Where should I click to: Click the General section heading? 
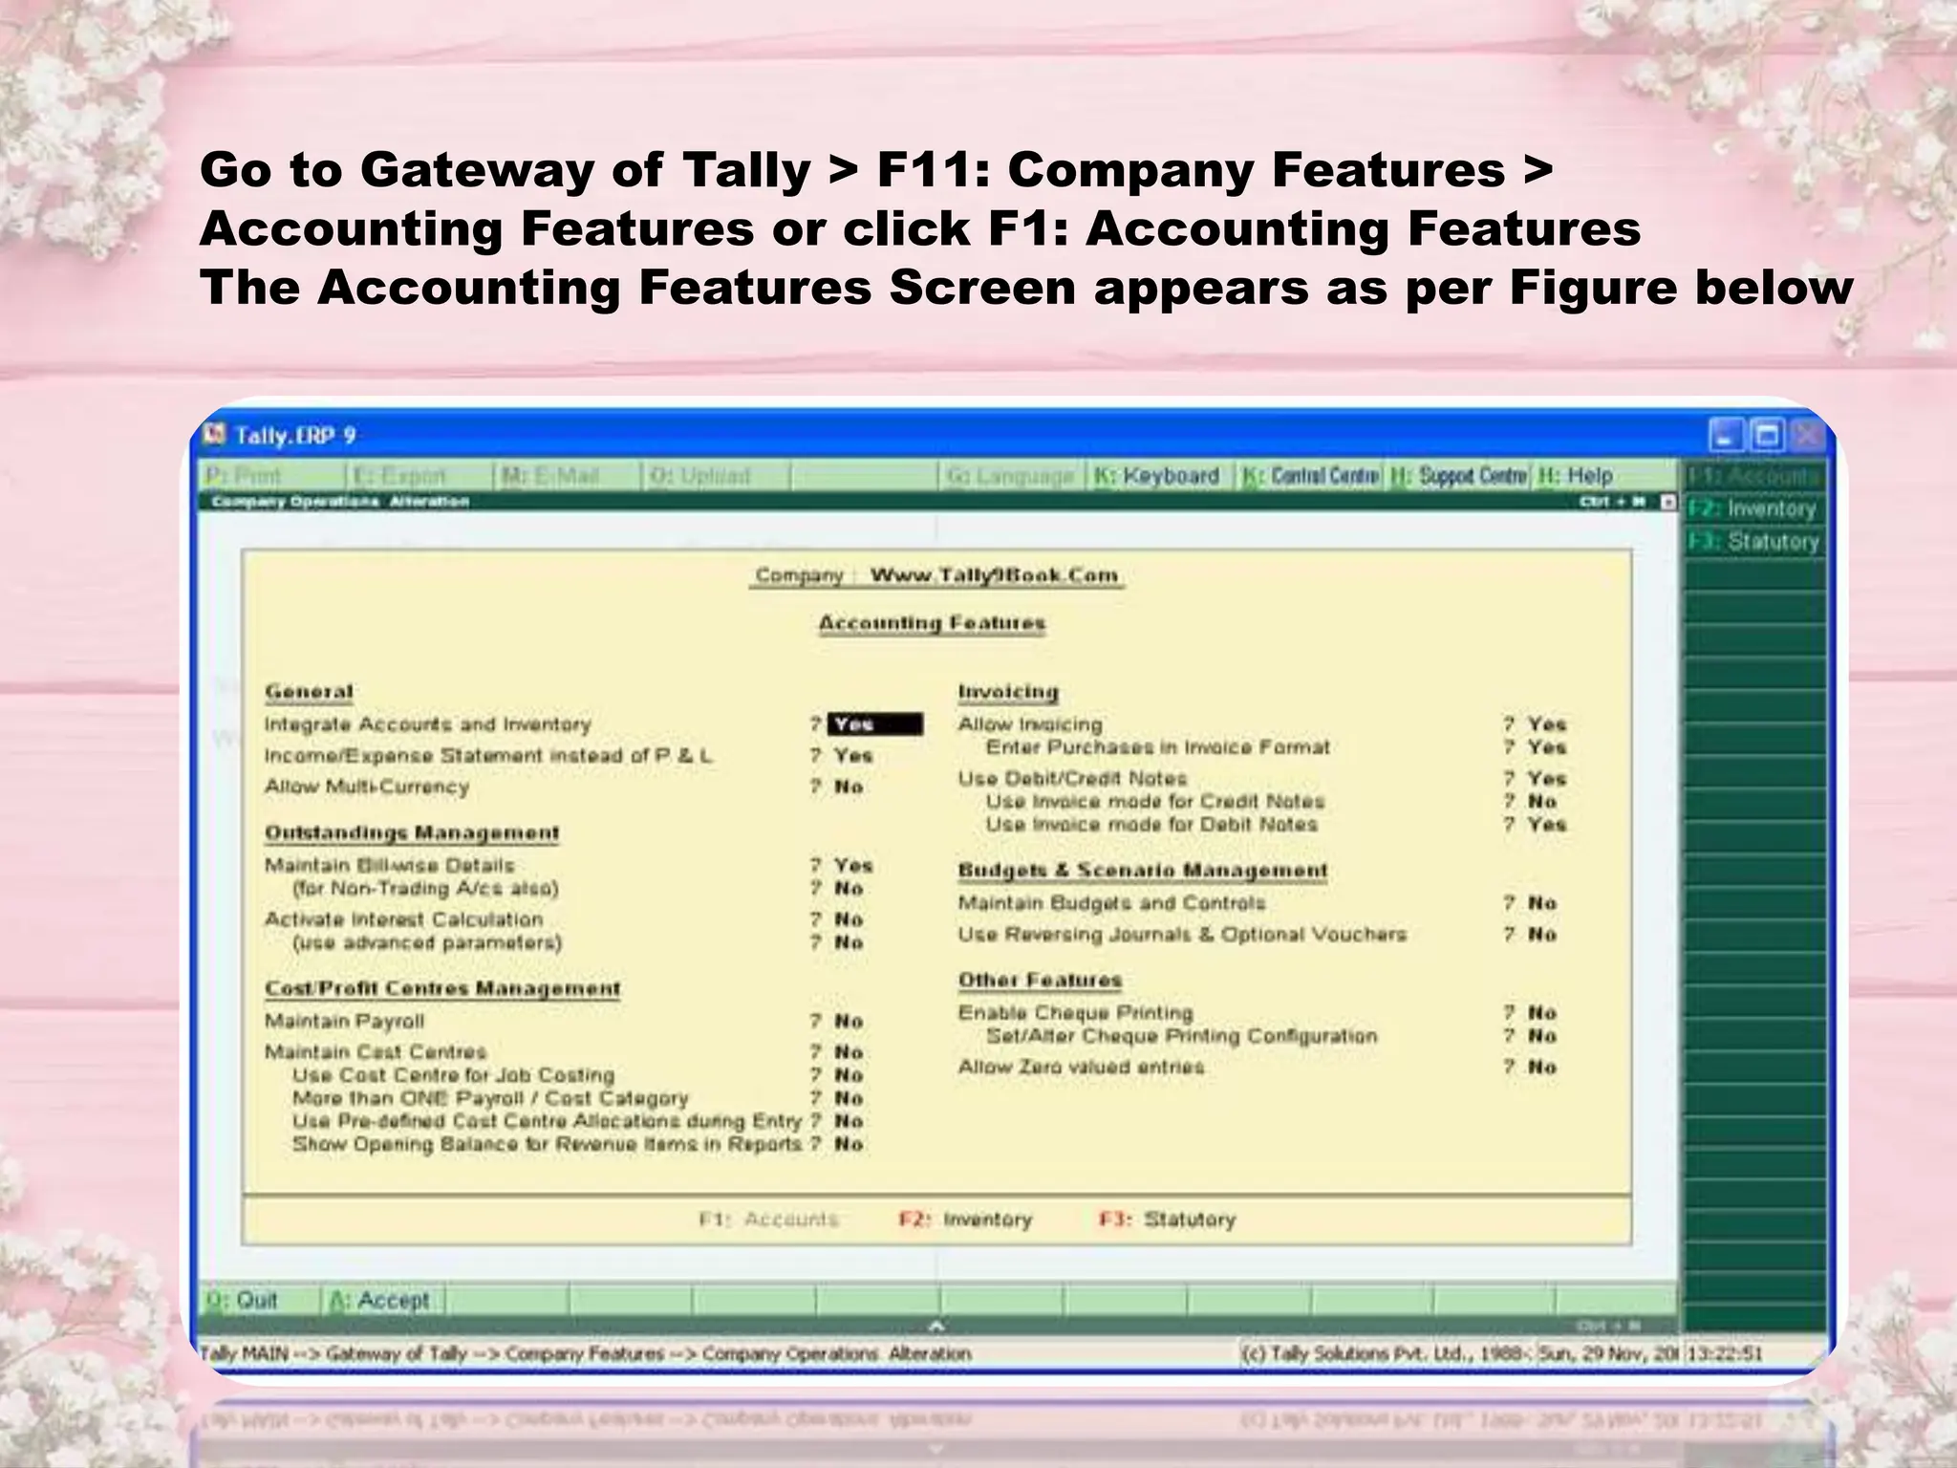[309, 692]
